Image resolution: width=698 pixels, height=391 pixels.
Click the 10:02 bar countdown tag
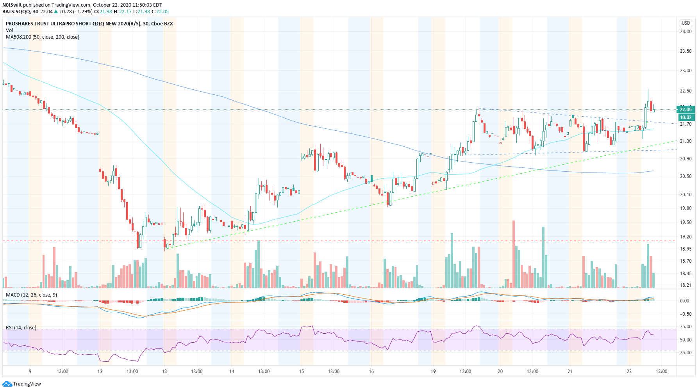(686, 117)
